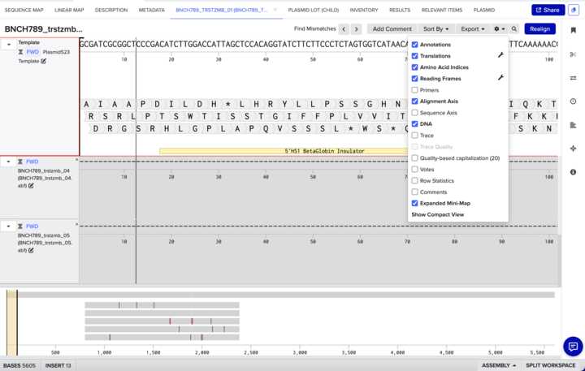
Task: Enable the Sequence Axis checkbox
Action: click(x=414, y=113)
